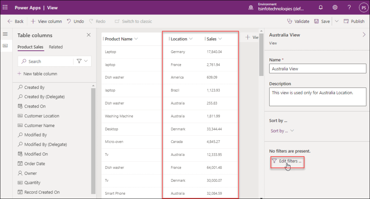Click Edit filters link
The width and height of the screenshot is (370, 199).
(287, 161)
